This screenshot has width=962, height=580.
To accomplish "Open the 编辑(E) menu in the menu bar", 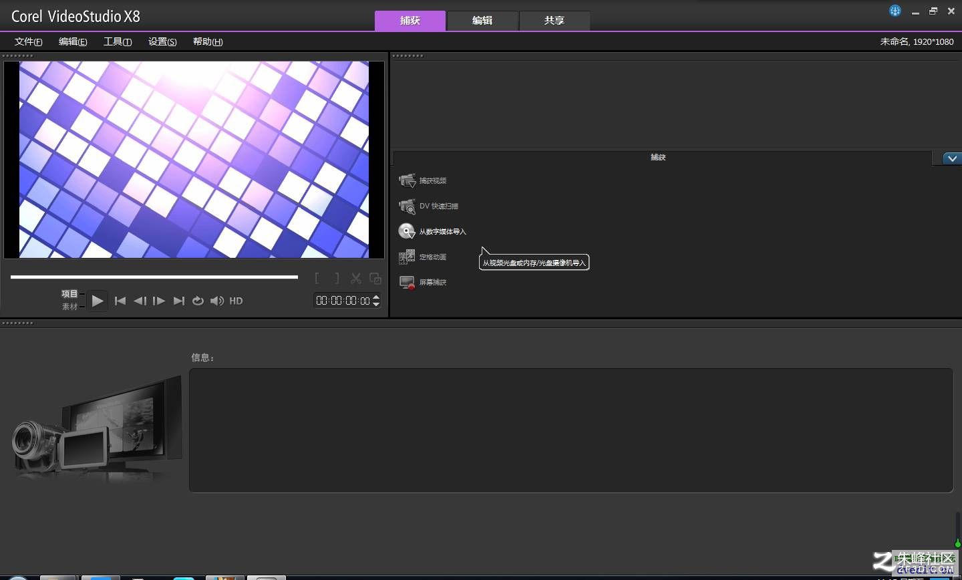I will (73, 41).
